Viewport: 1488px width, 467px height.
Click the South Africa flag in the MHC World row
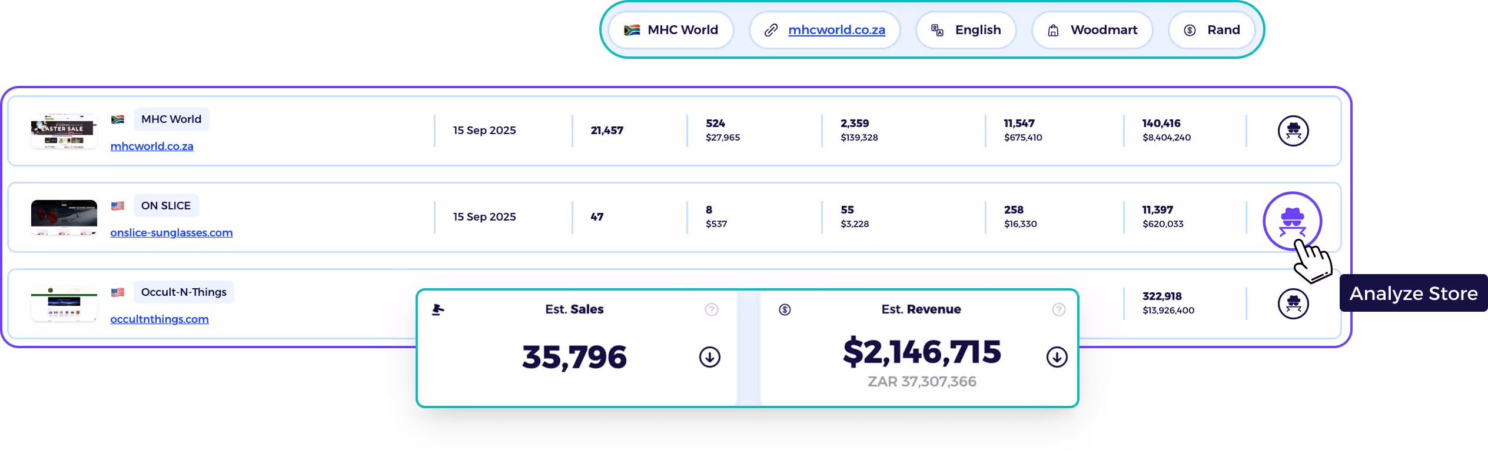tap(118, 119)
